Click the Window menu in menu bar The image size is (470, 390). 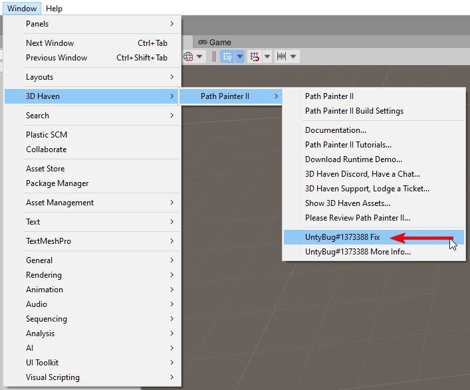pos(22,9)
